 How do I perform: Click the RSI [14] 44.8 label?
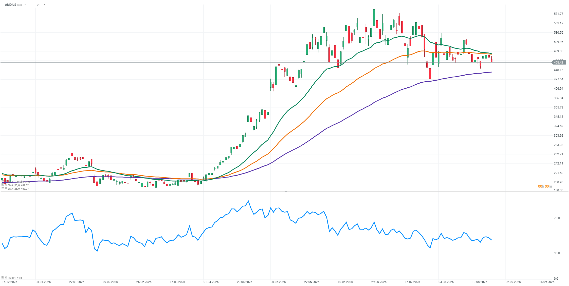point(15,278)
